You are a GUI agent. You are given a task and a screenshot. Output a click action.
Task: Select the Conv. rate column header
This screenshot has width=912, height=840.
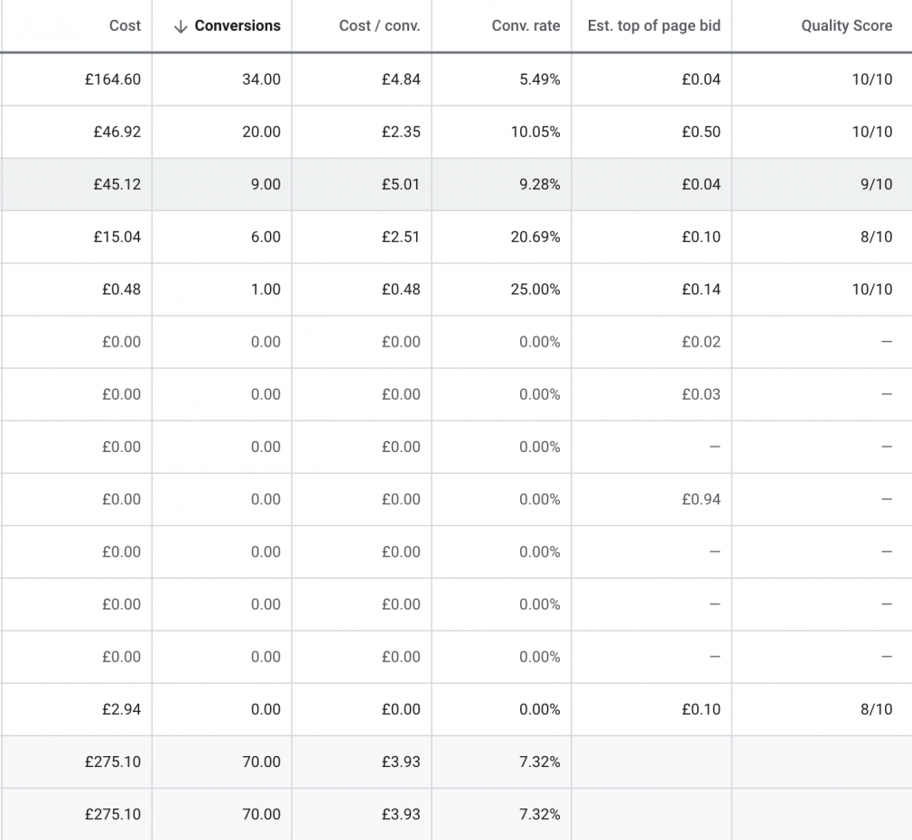[x=526, y=25]
